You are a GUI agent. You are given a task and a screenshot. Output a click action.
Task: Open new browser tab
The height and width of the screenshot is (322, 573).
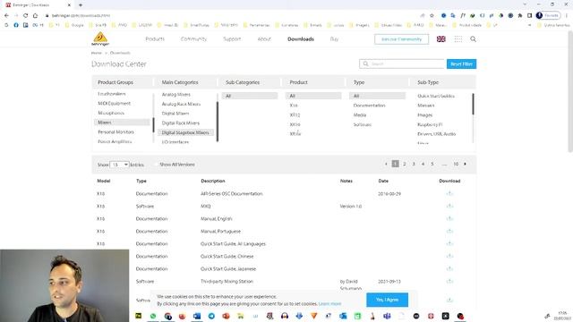[81, 5]
